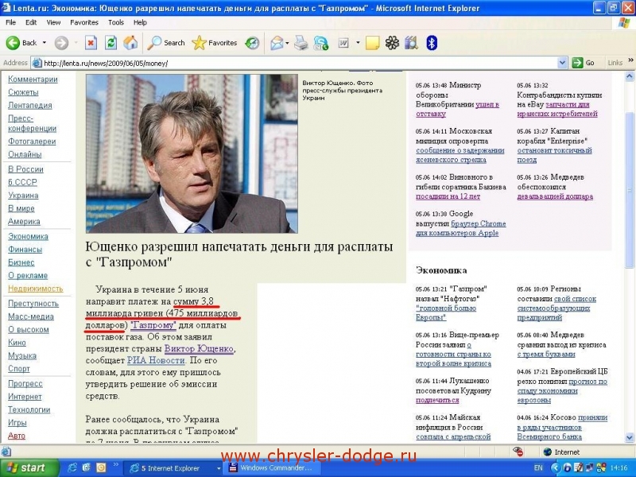Open the девальвацией доллара news link
The height and width of the screenshot is (477, 636).
555,196
